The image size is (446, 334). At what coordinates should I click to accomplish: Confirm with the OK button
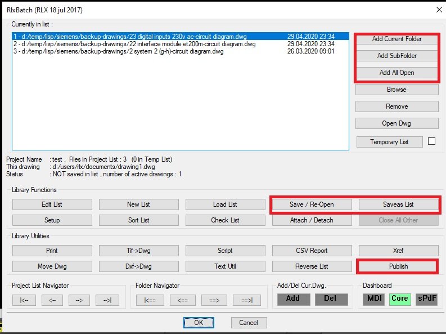point(199,323)
